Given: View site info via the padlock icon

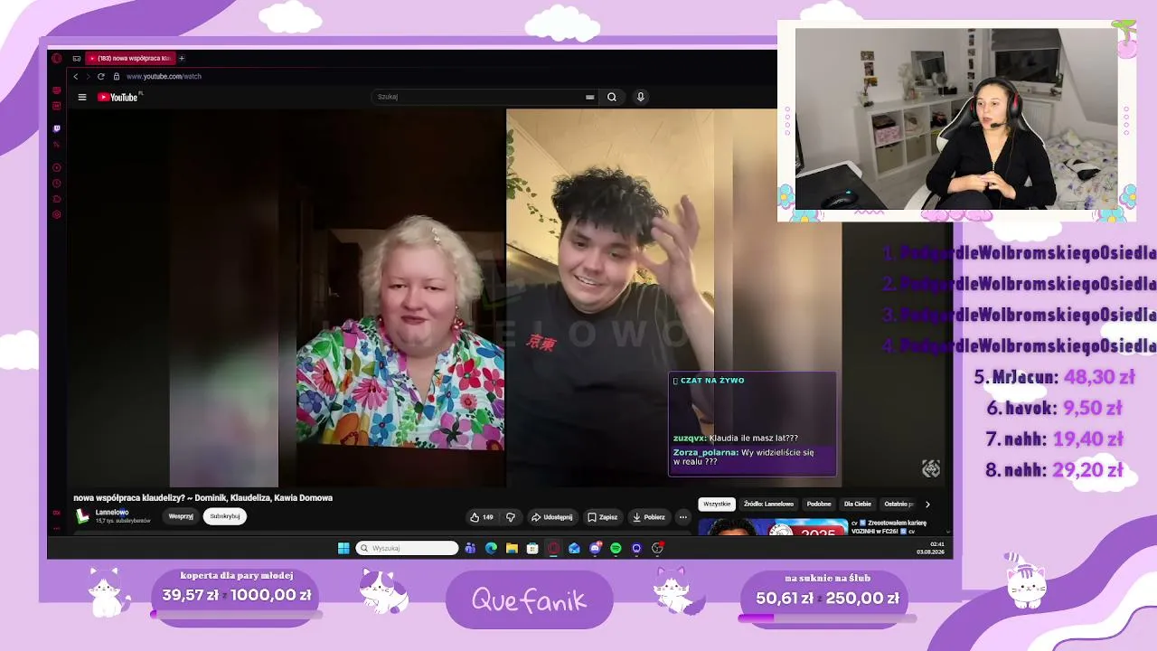Looking at the screenshot, I should [117, 76].
